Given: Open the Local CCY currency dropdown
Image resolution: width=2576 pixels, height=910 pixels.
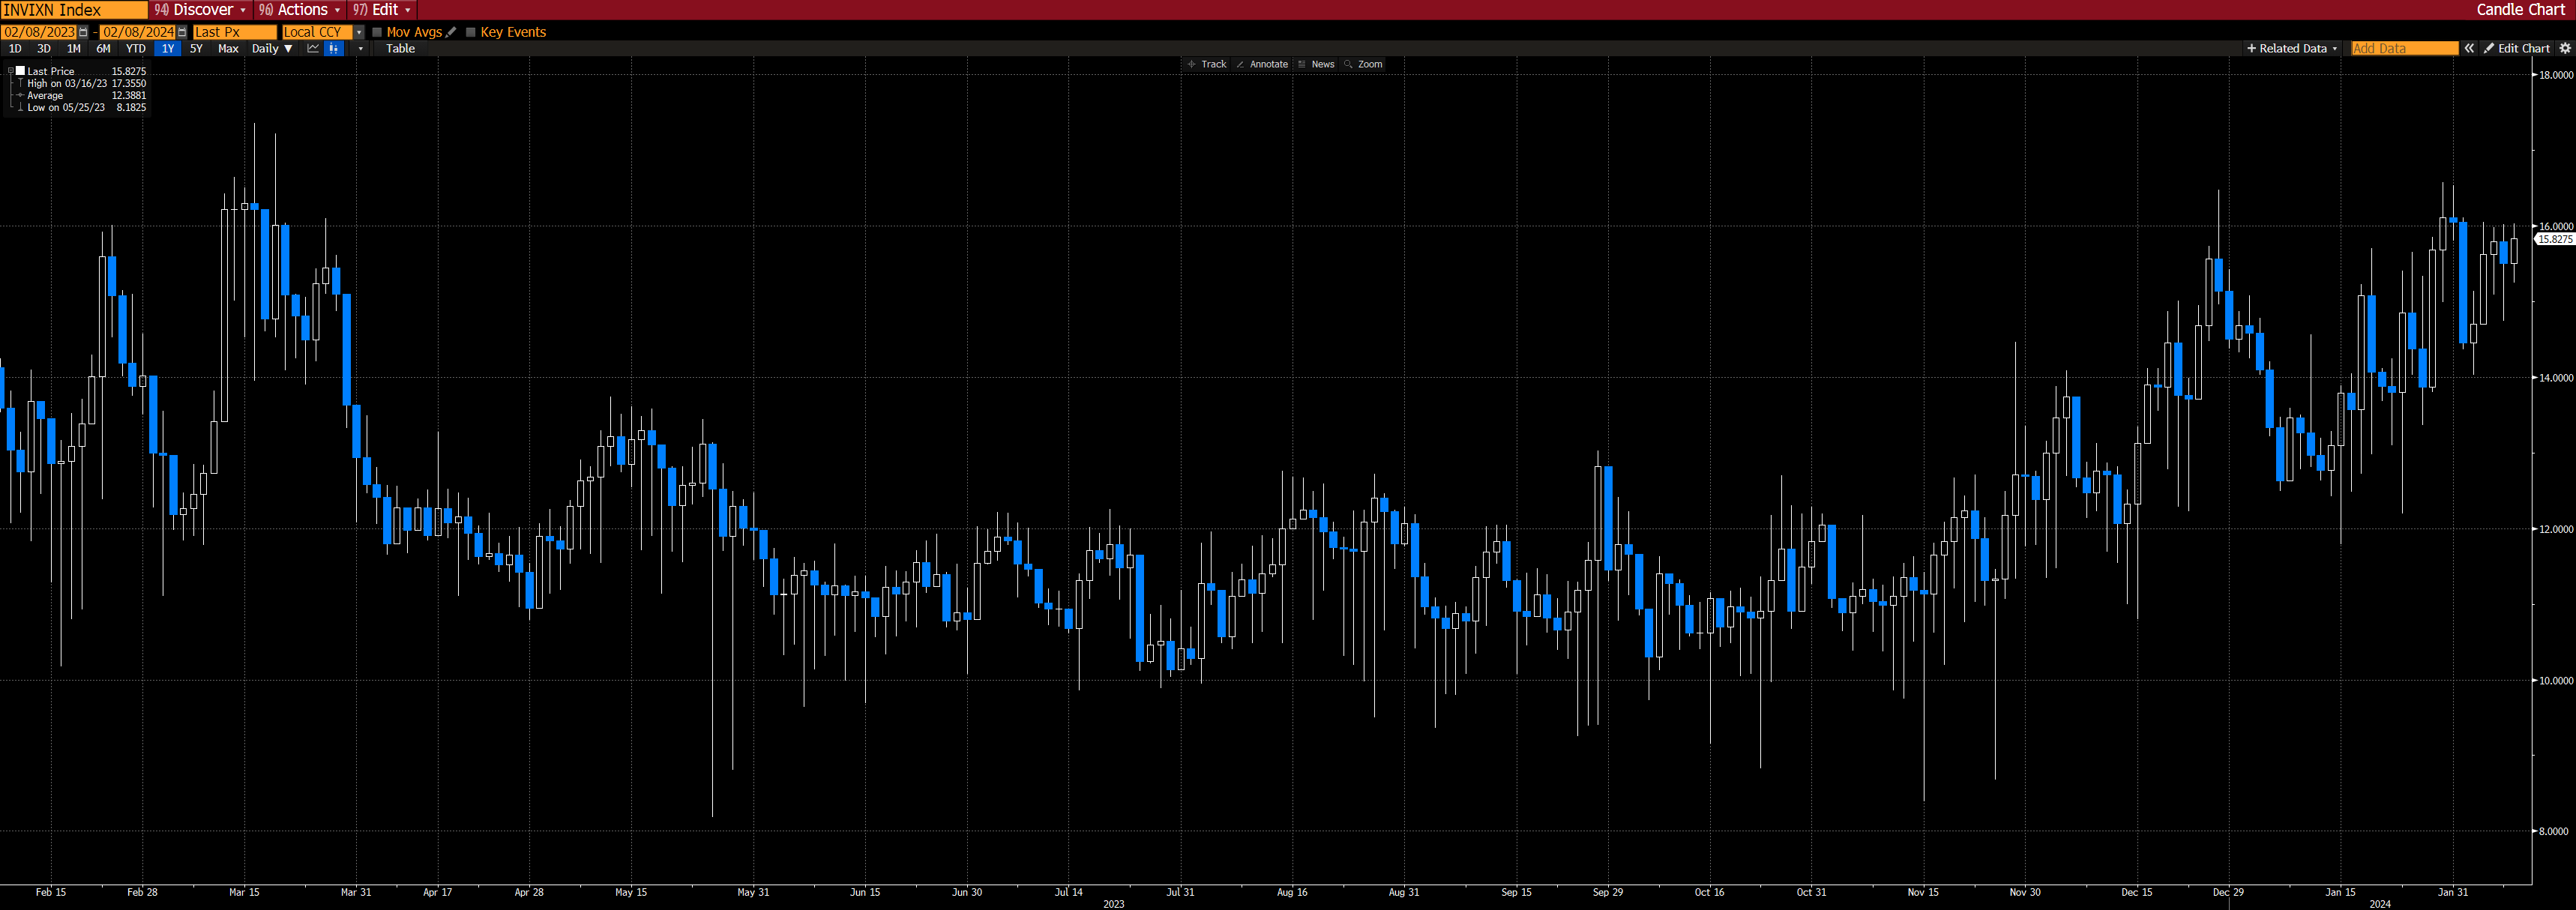Looking at the screenshot, I should pyautogui.click(x=359, y=32).
